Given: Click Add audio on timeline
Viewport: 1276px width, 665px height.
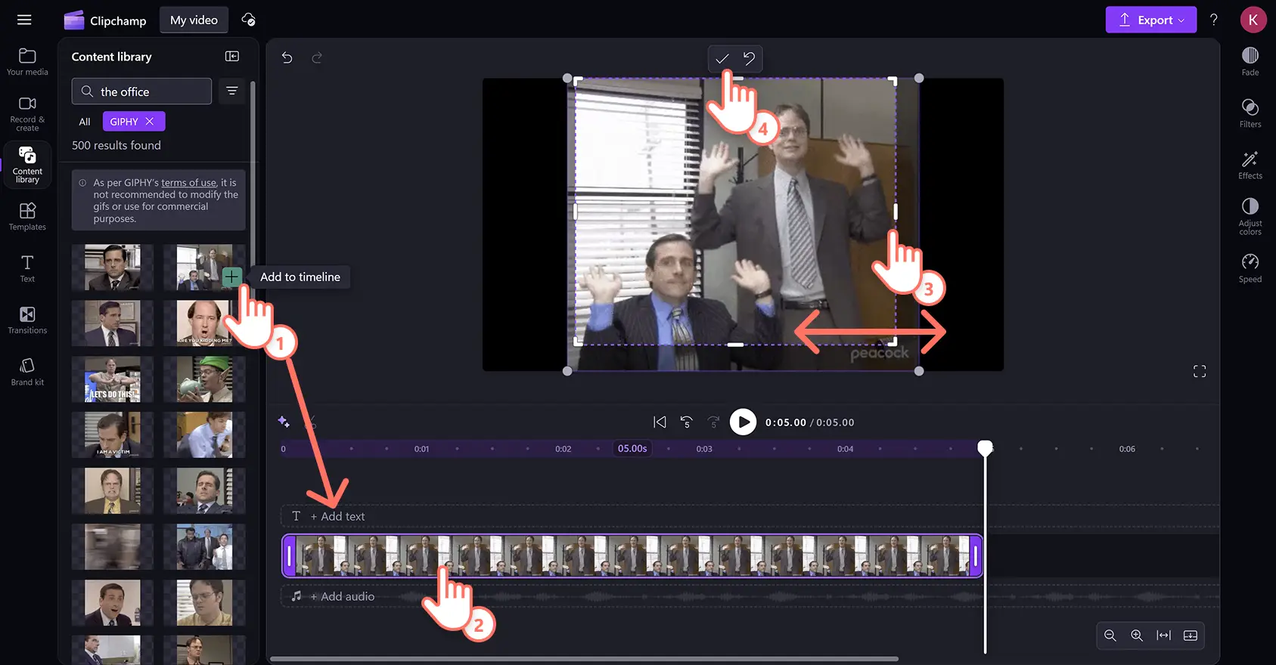Looking at the screenshot, I should click(342, 596).
